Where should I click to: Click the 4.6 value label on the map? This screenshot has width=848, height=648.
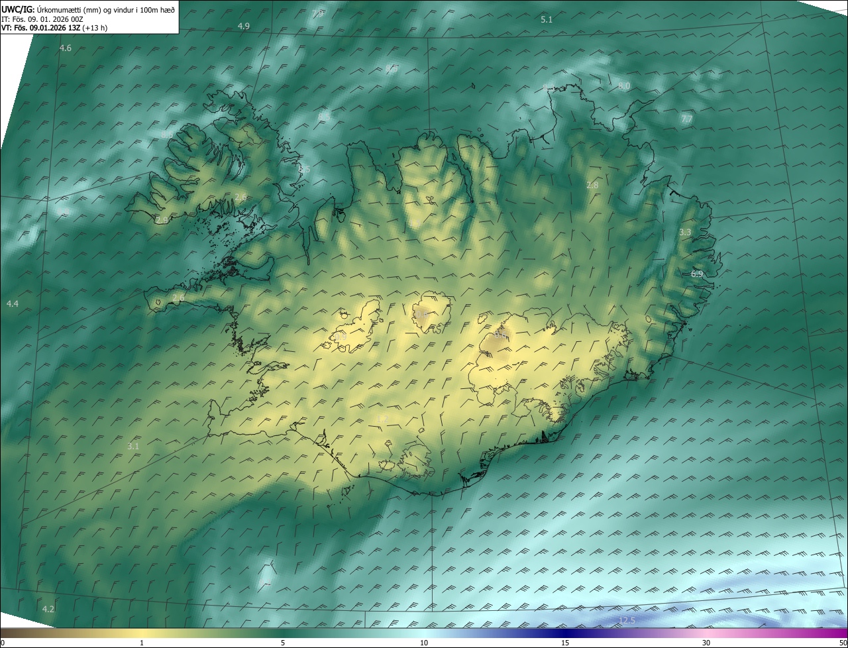(x=66, y=48)
